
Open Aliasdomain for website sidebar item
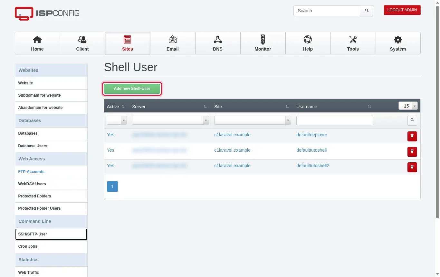[x=51, y=108]
